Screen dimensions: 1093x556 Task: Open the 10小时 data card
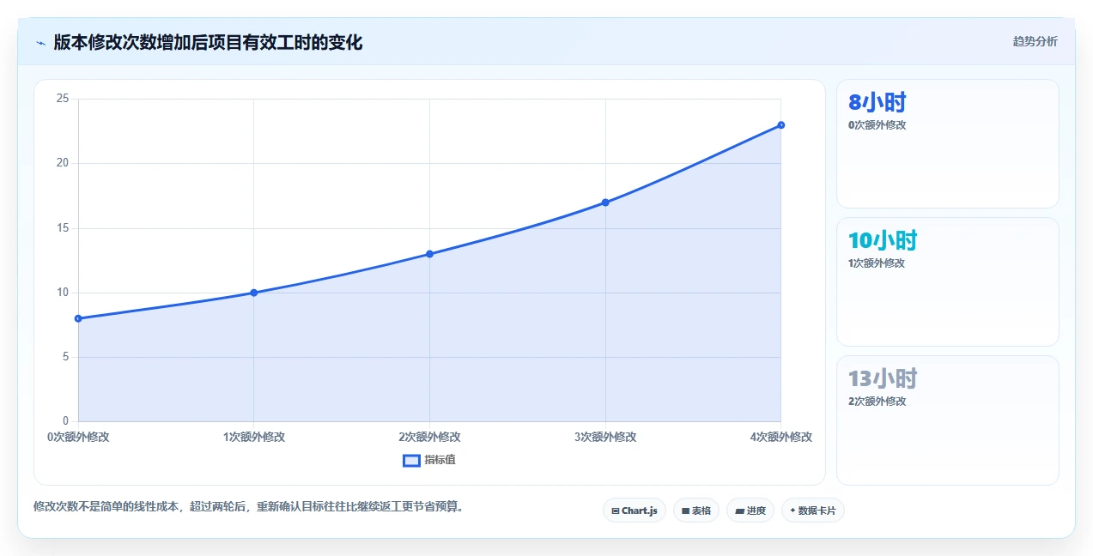pos(948,282)
